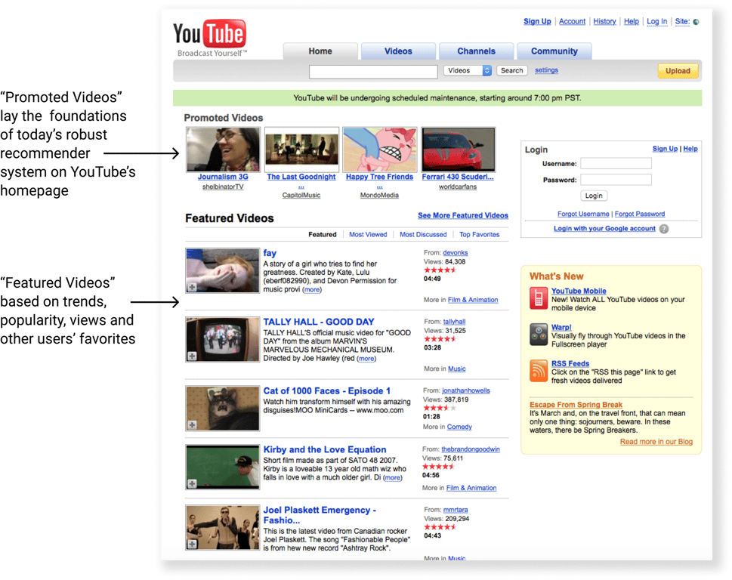Expand 'fay' description with (more) link
This screenshot has height=580, width=732.
click(x=312, y=290)
